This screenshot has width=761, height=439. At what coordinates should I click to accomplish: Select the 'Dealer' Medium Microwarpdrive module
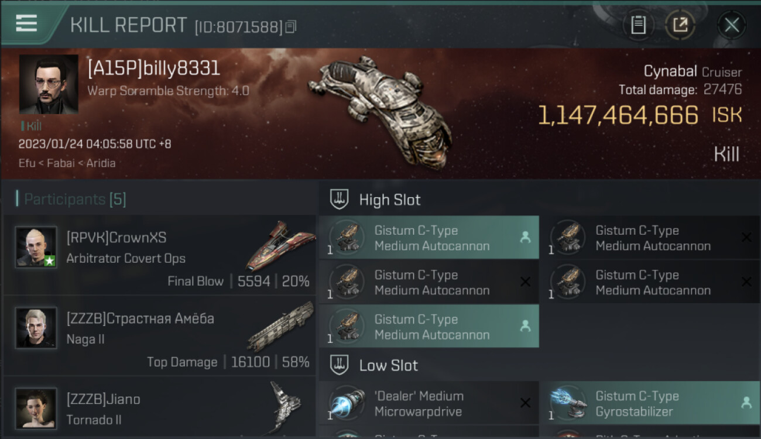point(429,403)
